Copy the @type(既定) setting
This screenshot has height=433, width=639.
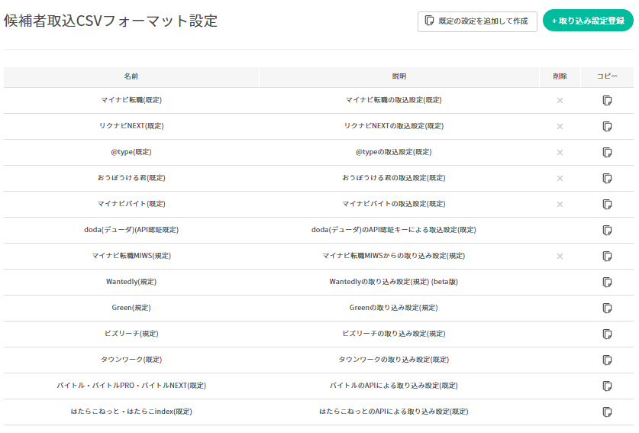pyautogui.click(x=607, y=153)
